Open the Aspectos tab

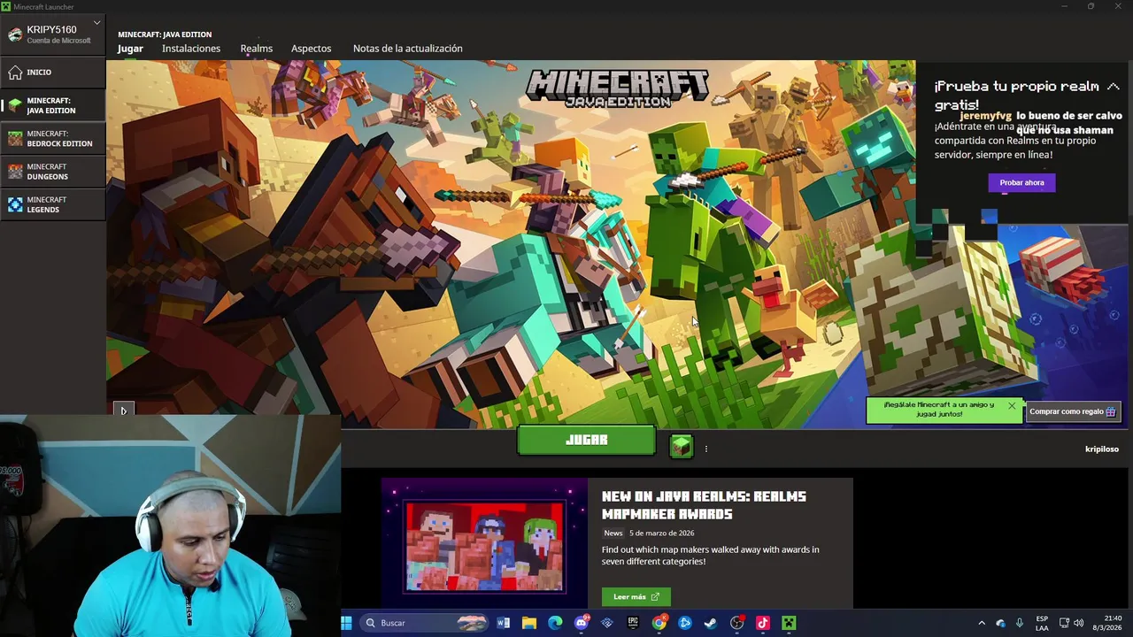tap(312, 49)
